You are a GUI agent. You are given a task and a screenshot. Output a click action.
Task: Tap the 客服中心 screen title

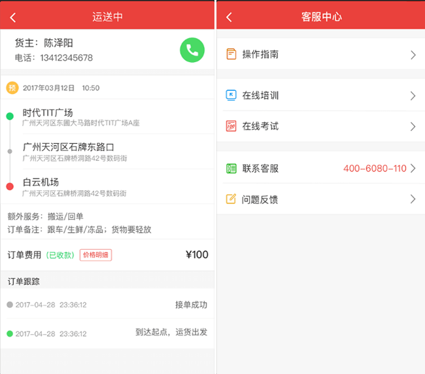coord(322,17)
